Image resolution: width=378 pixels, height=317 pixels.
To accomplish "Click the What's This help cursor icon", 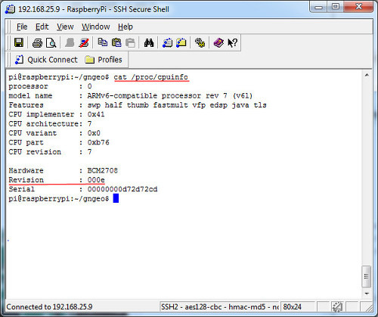I will click(232, 42).
